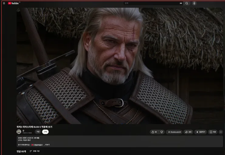Image resolution: width=225 pixels, height=155 pixels.
Task: Click the sparkle 질문하기 ask button
Action: (201, 132)
